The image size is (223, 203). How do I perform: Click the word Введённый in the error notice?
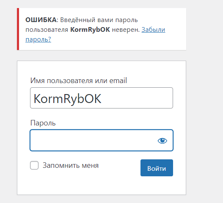[x=78, y=20]
